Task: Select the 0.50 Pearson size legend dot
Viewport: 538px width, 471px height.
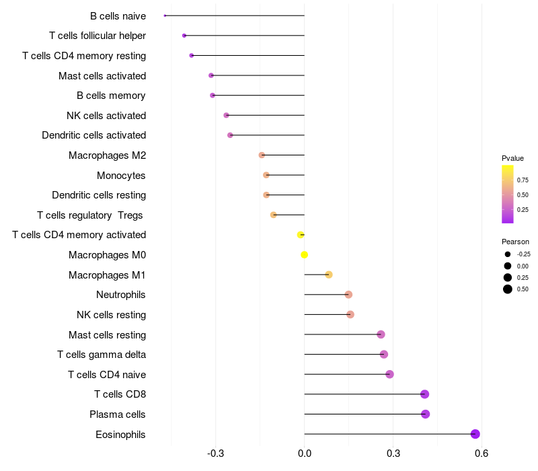Action: point(508,289)
